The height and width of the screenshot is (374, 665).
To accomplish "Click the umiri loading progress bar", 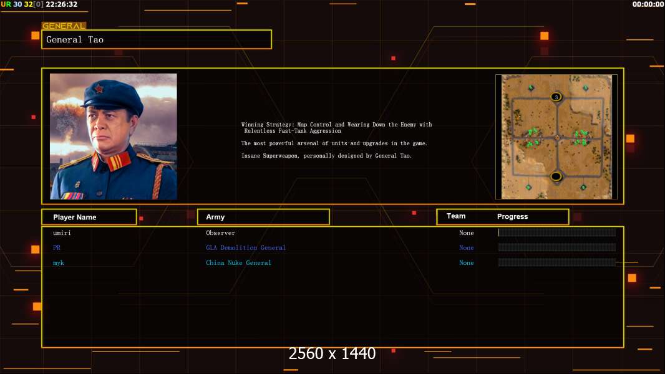I will 557,232.
